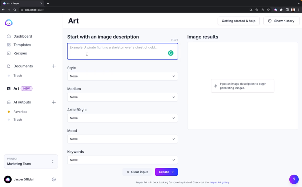Open Dashboard from the sidebar

click(23, 36)
